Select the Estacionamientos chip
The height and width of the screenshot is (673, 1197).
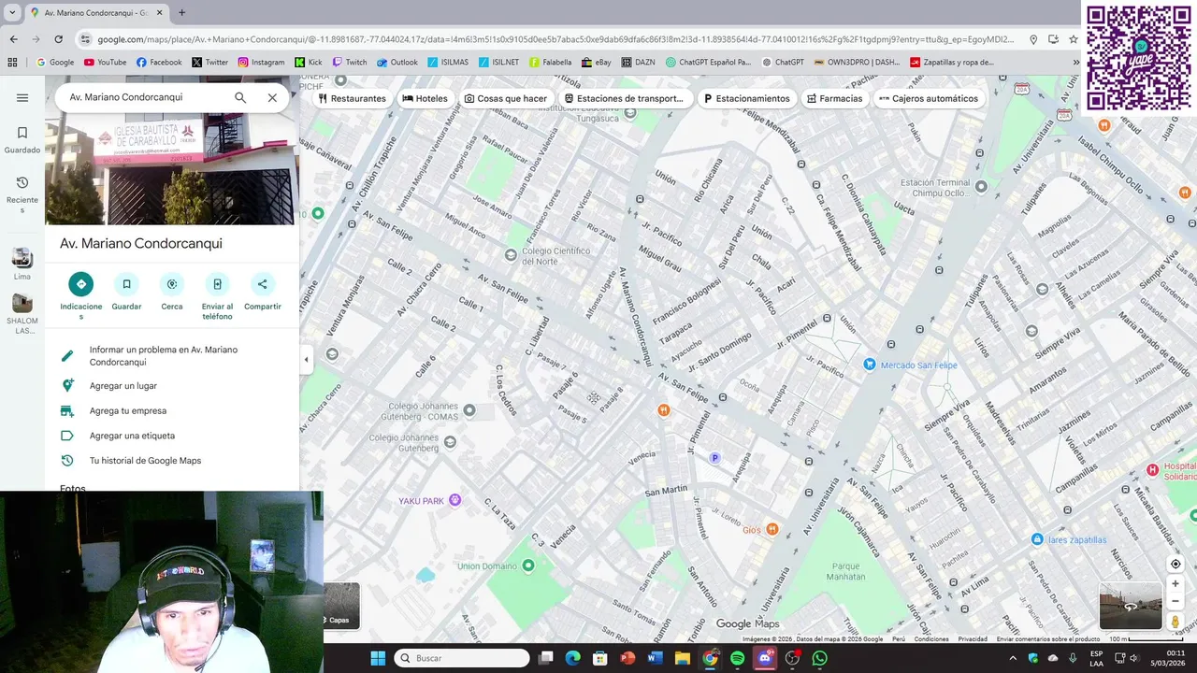746,98
